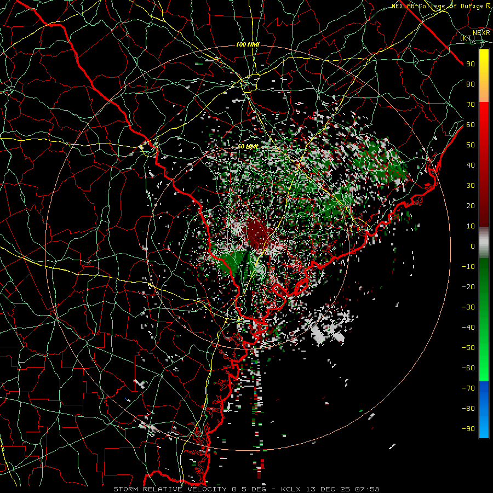493x493 pixels.
Task: Click the positive 40 scale value
Action: coord(471,165)
